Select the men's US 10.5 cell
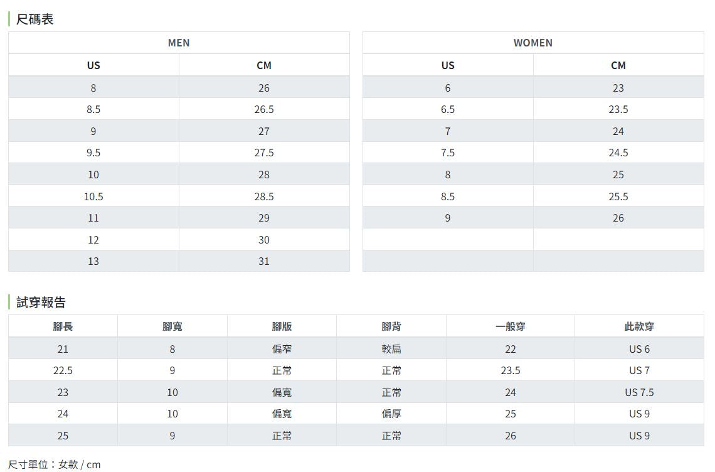Image resolution: width=715 pixels, height=472 pixels. 93,196
